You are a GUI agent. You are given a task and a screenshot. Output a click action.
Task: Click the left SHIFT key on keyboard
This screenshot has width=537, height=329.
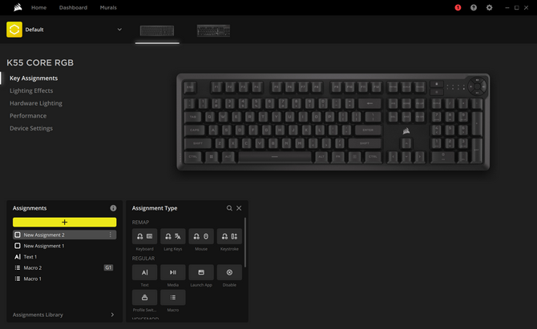198,143
